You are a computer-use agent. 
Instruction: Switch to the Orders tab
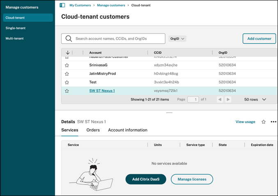pos(93,130)
